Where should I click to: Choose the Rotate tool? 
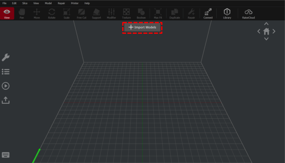tap(52, 13)
